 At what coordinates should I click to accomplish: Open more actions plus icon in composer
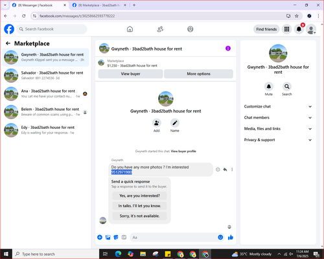point(100,238)
